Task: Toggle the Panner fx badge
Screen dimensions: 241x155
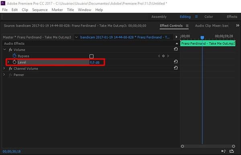Action: pos(10,75)
